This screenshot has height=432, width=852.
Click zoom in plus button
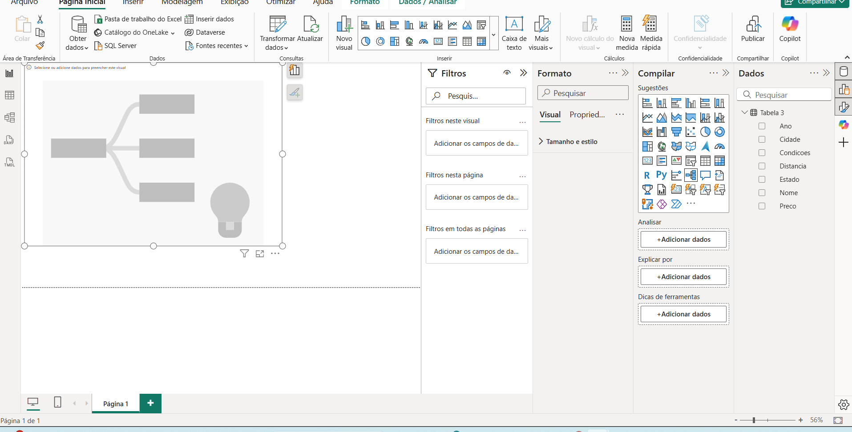801,420
